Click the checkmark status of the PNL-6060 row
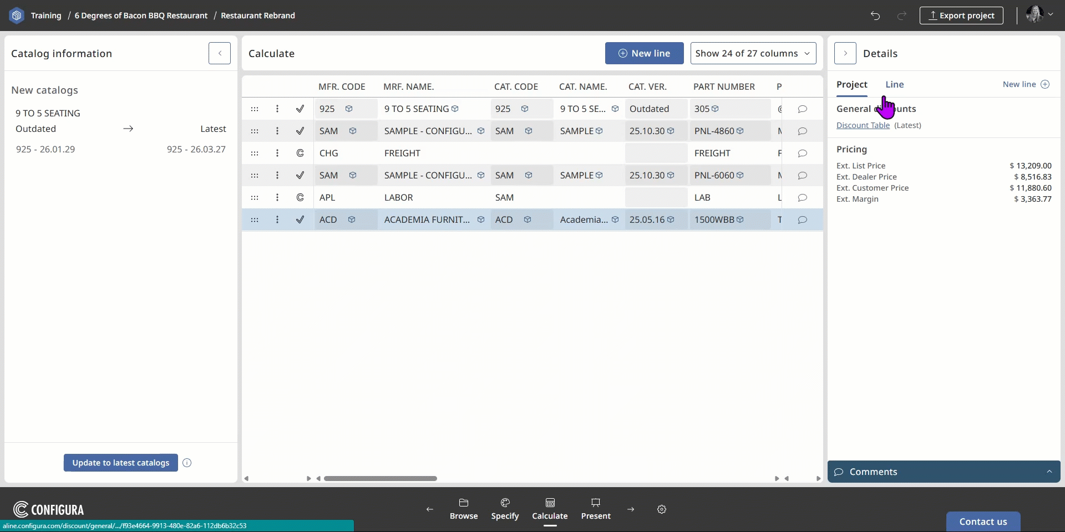 tap(300, 175)
